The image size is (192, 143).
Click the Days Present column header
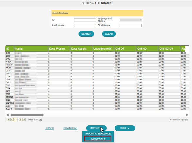click(x=59, y=49)
